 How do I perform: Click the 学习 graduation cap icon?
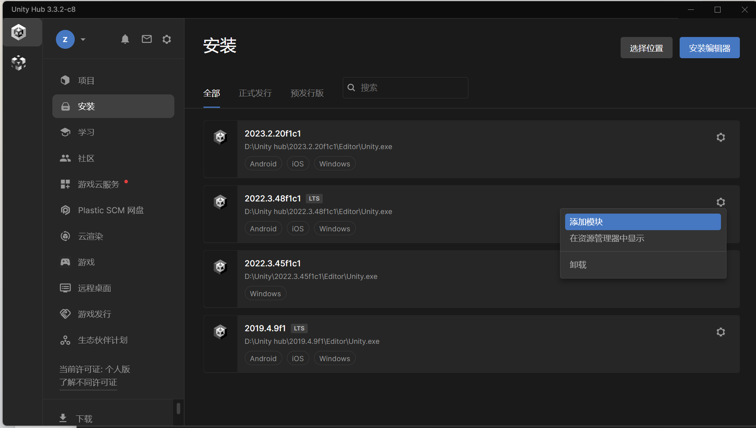tap(65, 132)
